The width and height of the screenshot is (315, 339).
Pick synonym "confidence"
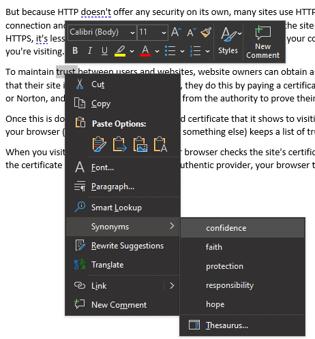[242, 228]
